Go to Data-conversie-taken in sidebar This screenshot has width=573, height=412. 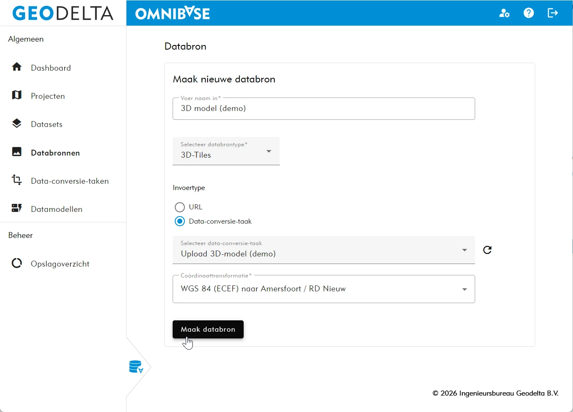pyautogui.click(x=70, y=181)
